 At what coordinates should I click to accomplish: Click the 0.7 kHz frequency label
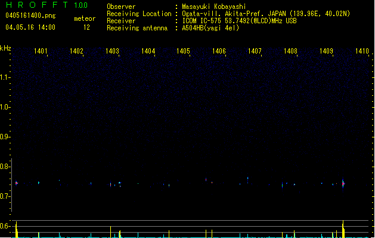(4, 196)
